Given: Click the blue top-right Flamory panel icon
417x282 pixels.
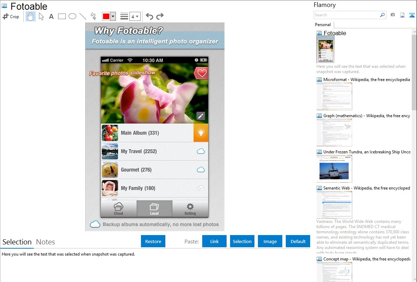Looking at the screenshot, I should click(412, 15).
